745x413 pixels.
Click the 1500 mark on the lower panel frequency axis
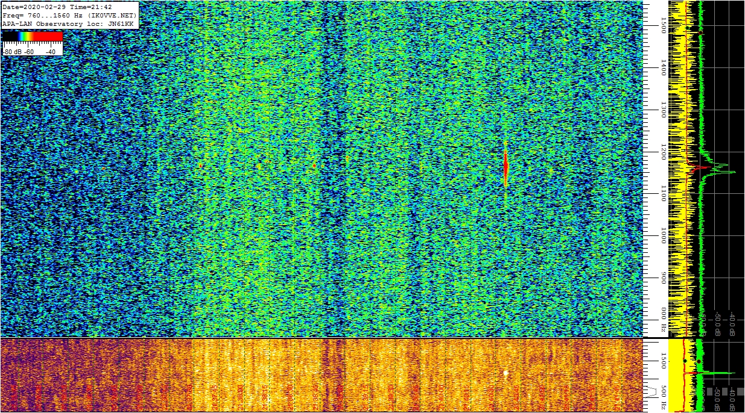tap(663, 360)
